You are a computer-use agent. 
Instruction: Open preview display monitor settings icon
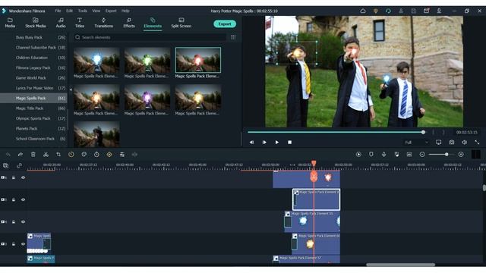point(439,143)
